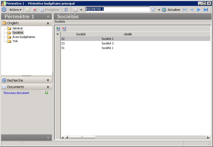Image resolution: width=213 pixels, height=147 pixels.
Task: Click the add société row icon
Action: pos(58,29)
